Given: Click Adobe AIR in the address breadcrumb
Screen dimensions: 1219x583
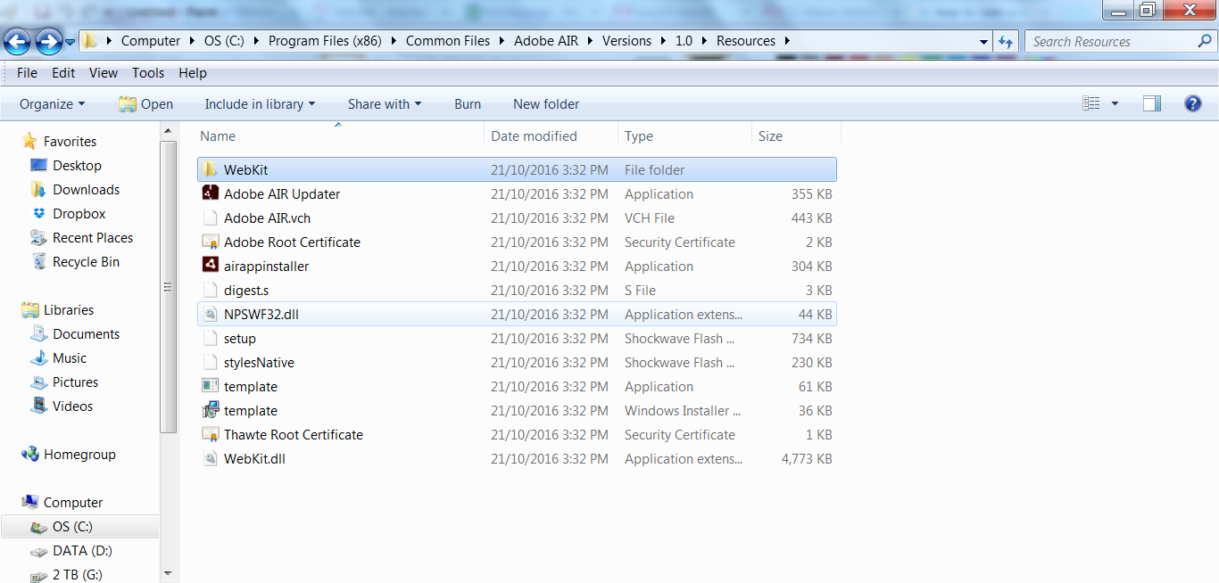Looking at the screenshot, I should pyautogui.click(x=545, y=41).
